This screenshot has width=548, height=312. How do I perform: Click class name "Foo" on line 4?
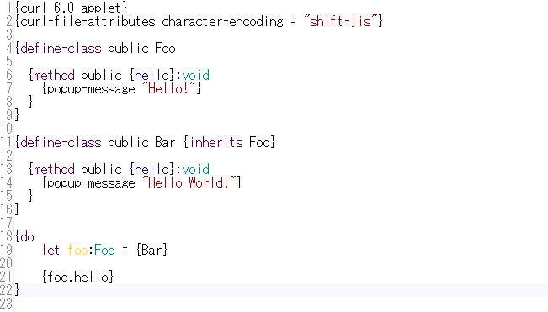point(165,48)
